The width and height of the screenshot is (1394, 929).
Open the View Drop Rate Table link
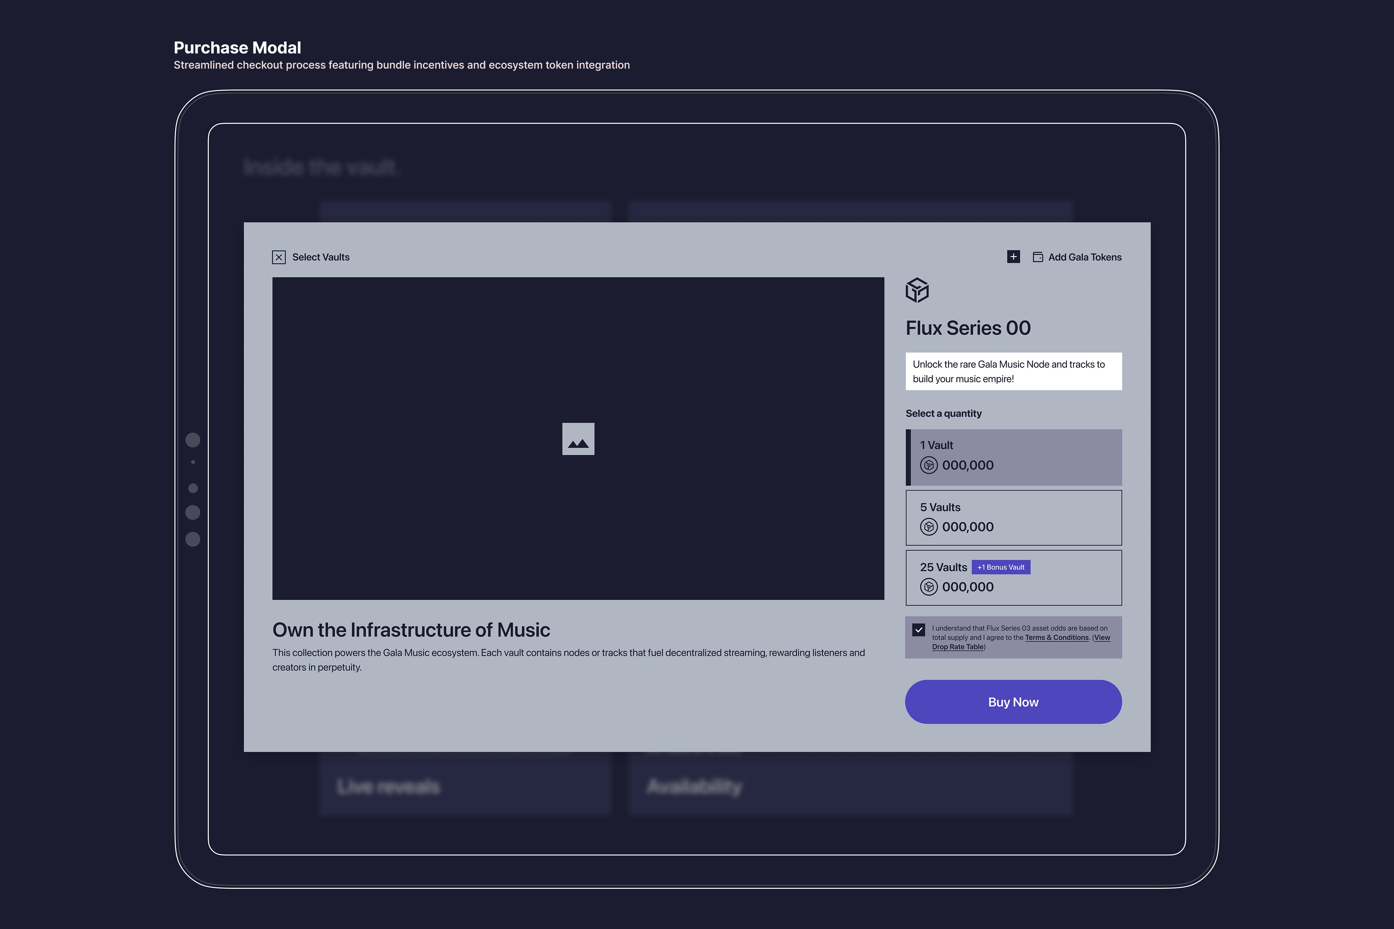(x=958, y=647)
